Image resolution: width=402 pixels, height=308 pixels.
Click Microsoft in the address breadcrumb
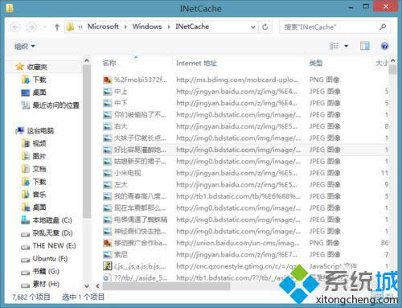click(103, 27)
